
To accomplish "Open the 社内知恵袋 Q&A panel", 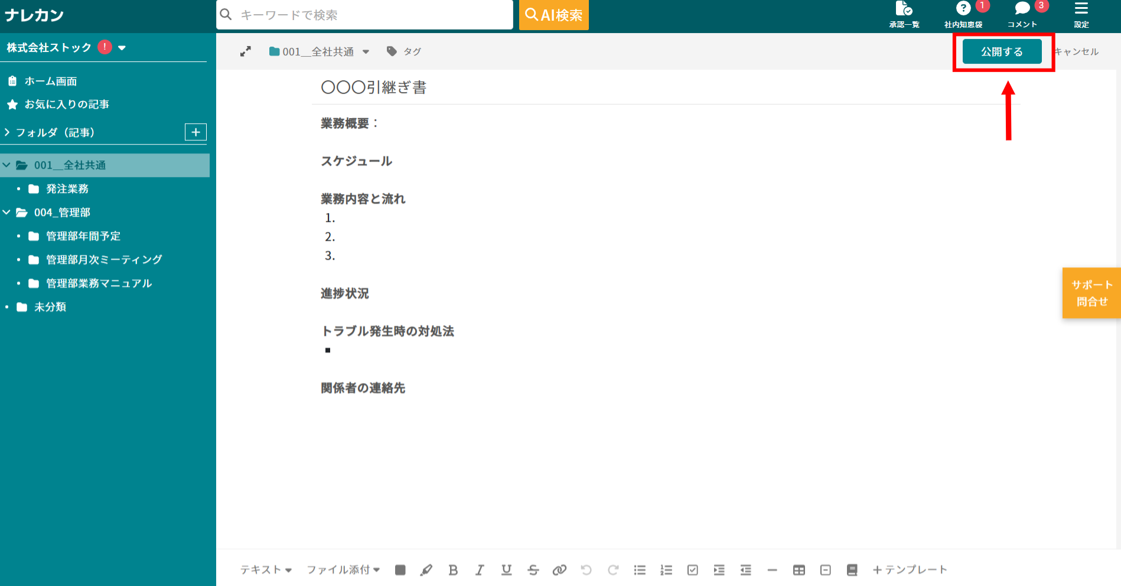I will coord(963,15).
